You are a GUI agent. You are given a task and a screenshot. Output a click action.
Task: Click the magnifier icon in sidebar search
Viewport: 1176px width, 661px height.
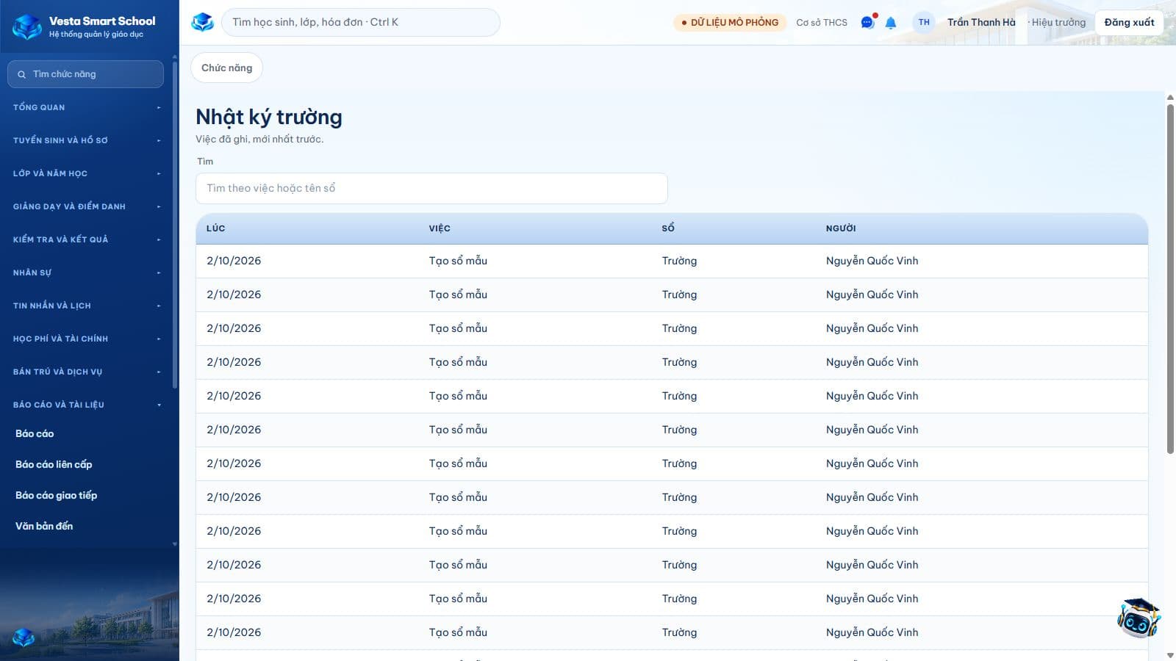pos(21,74)
